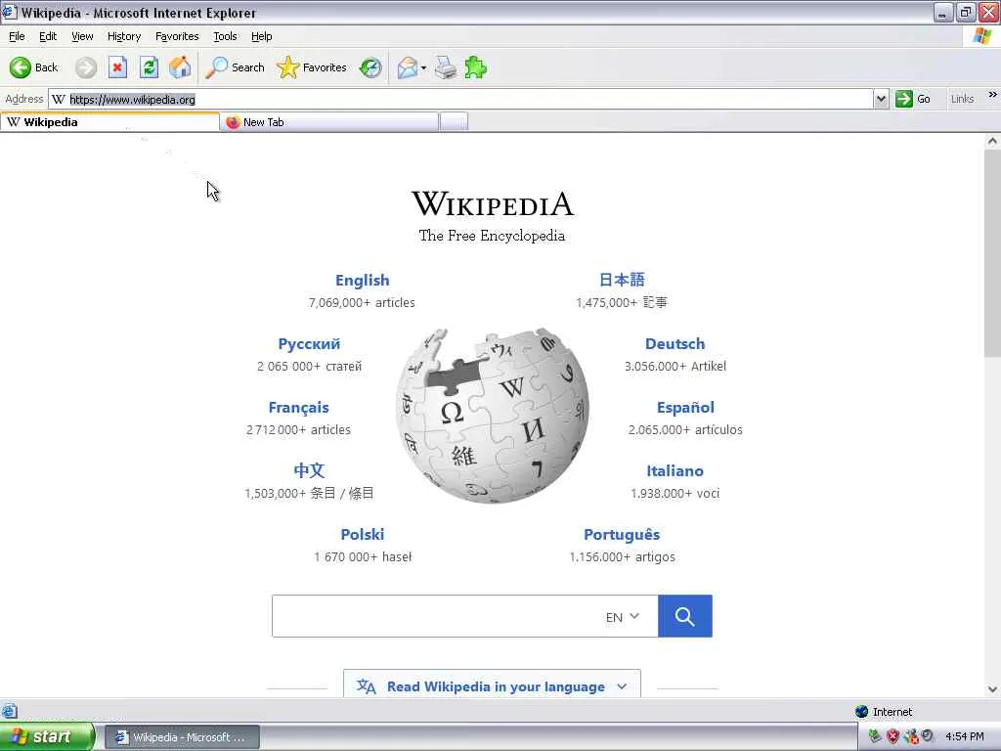Viewport: 1001px width, 751px height.
Task: Open the address bar dropdown arrow
Action: [x=881, y=99]
